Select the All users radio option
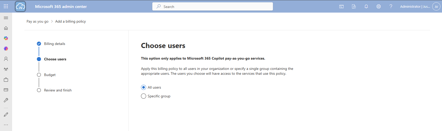Viewport: 442px width, 131px height. click(144, 87)
